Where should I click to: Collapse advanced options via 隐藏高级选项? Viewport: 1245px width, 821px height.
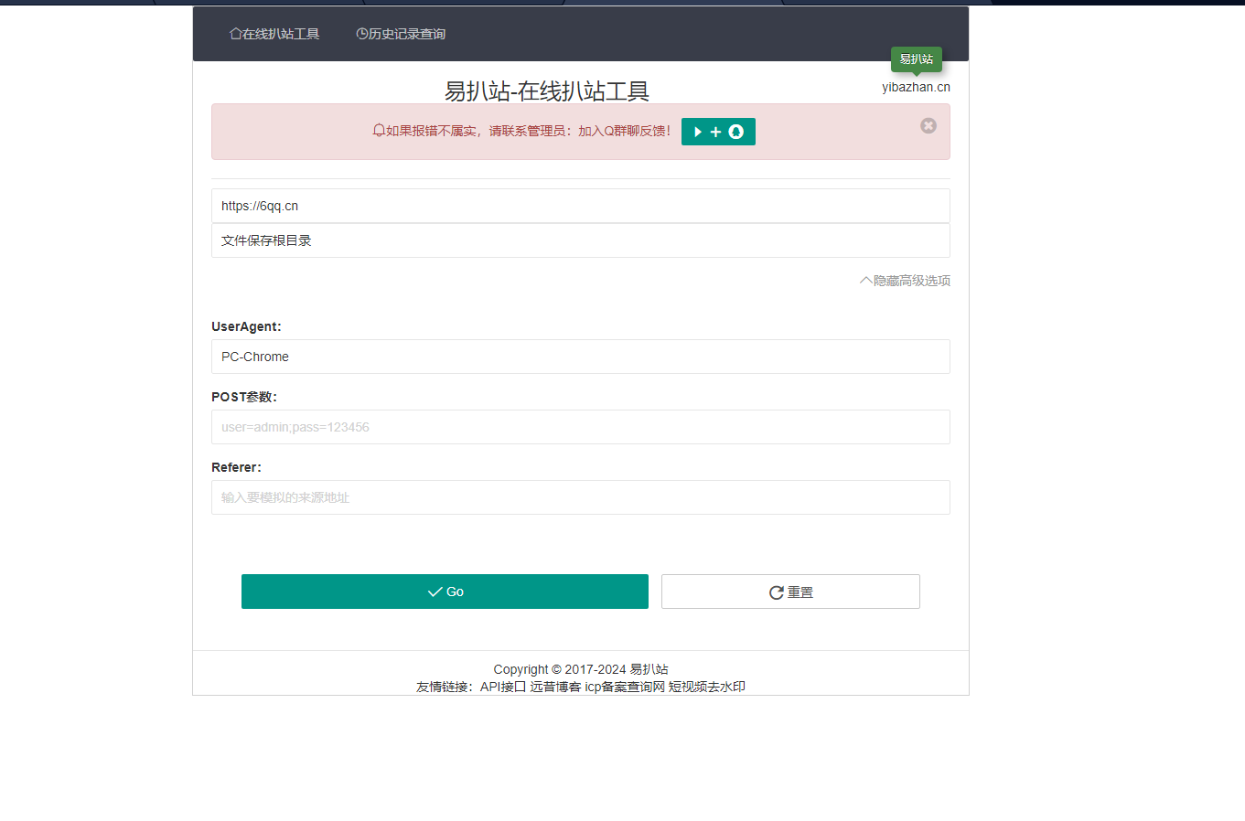click(x=904, y=280)
